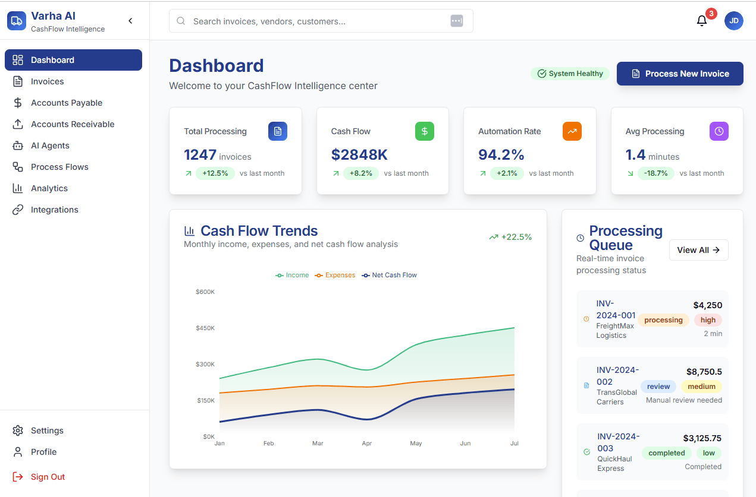Click the Total Processing document icon

pyautogui.click(x=277, y=131)
